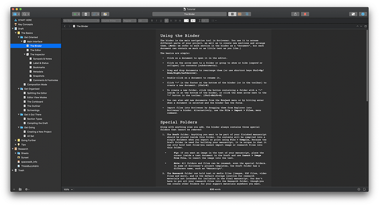This screenshot has width=379, height=205.
Task: Click The Binder document icon in header
Action: pos(74,26)
